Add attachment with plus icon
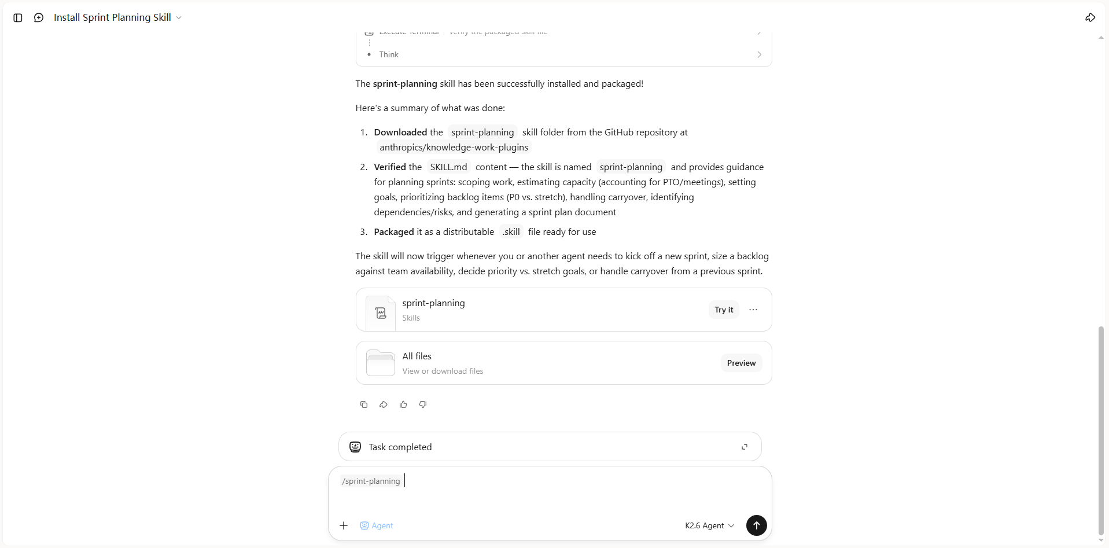Image resolution: width=1109 pixels, height=548 pixels. coord(344,525)
